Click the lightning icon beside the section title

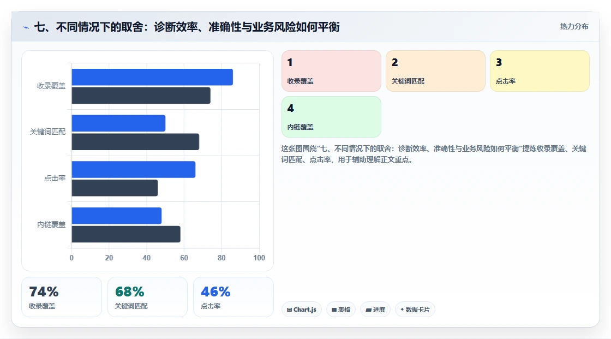[x=26, y=27]
